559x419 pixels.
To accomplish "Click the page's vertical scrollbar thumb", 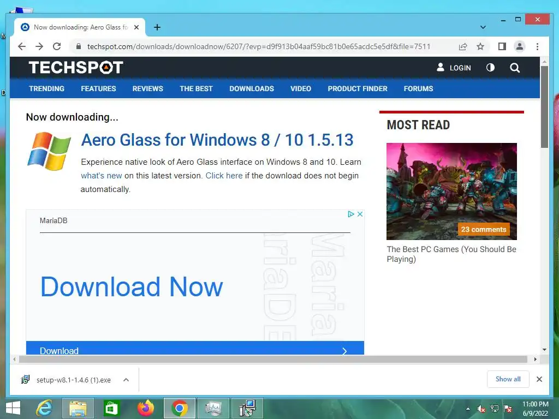I will click(544, 107).
